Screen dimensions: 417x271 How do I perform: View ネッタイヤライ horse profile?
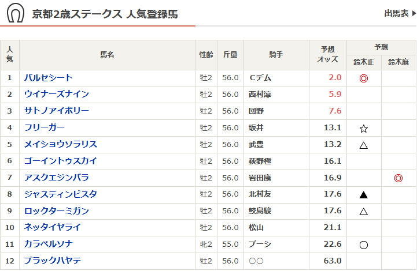(x=53, y=228)
